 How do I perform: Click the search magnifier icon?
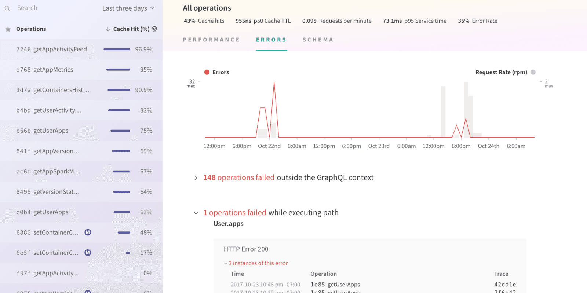click(x=7, y=8)
